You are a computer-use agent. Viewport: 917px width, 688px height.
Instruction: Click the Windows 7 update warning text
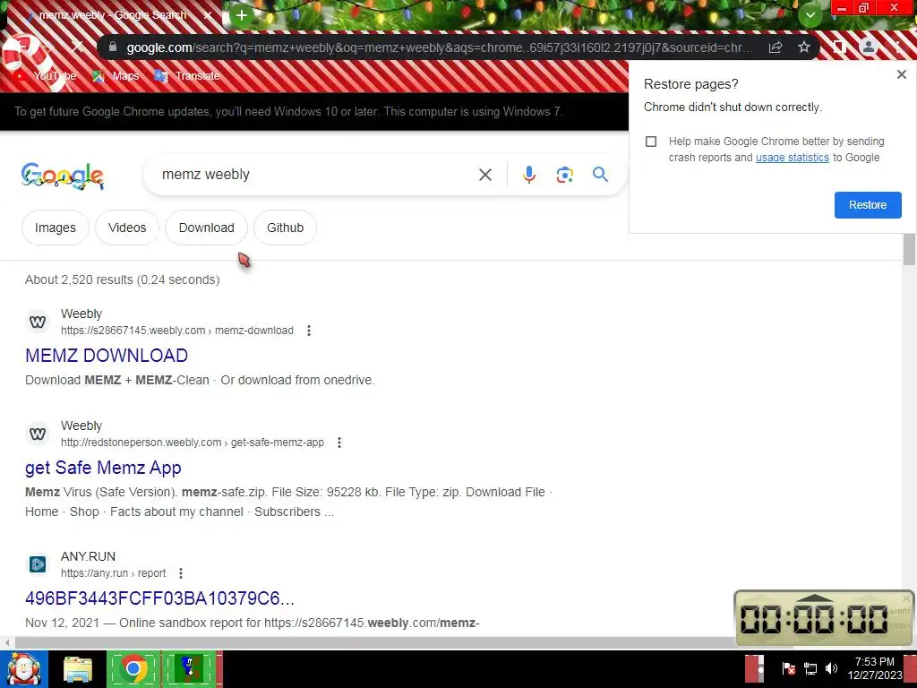coord(288,111)
